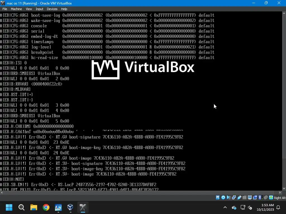Select the running mac os VM taskbar icon

click(83, 207)
